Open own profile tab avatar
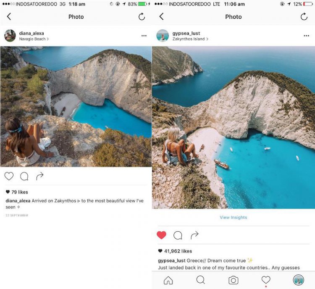315x289 pixels. pyautogui.click(x=298, y=280)
